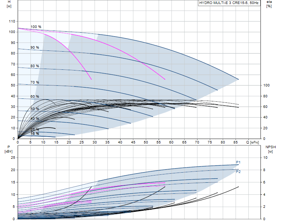
Task: Click the P power axis title
Action: pyautogui.click(x=9, y=149)
